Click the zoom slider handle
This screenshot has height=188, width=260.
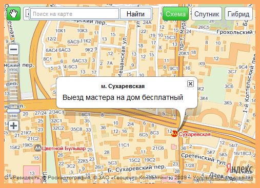click(x=13, y=111)
